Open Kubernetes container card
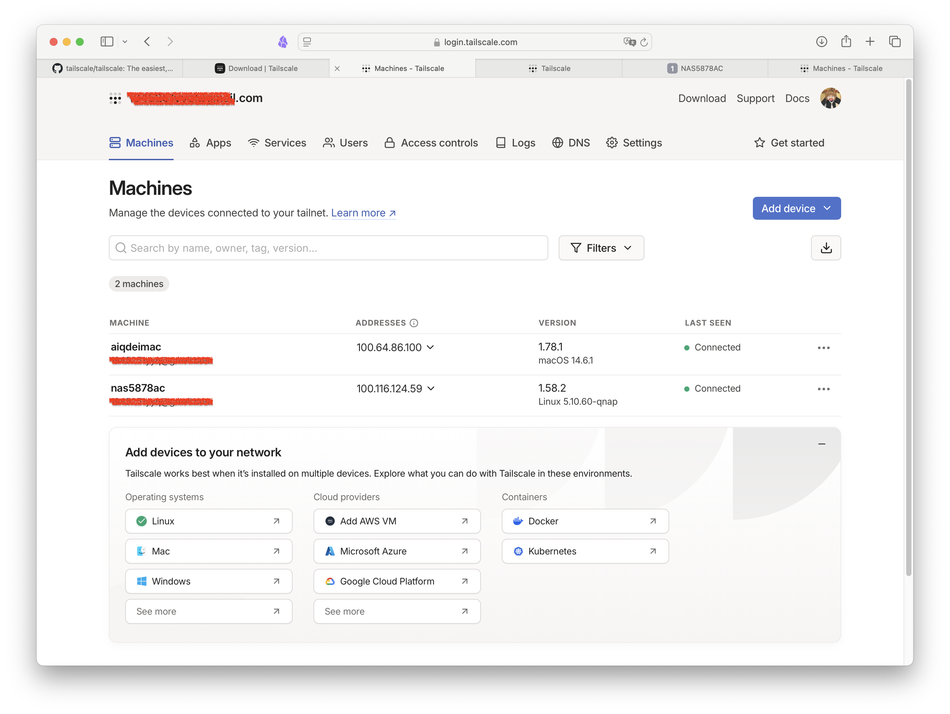Screen dimensions: 950x714 (x=585, y=551)
